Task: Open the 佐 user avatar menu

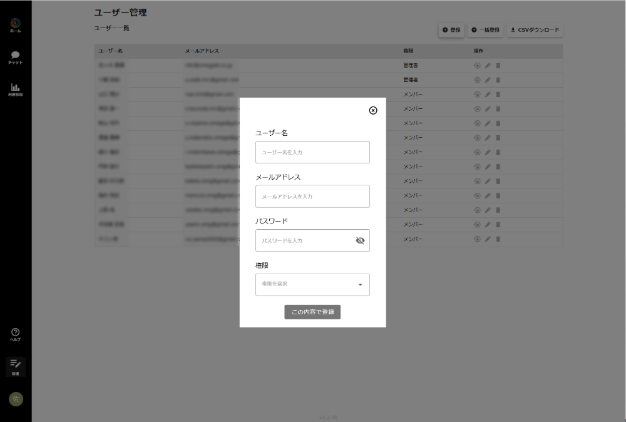Action: click(x=16, y=399)
